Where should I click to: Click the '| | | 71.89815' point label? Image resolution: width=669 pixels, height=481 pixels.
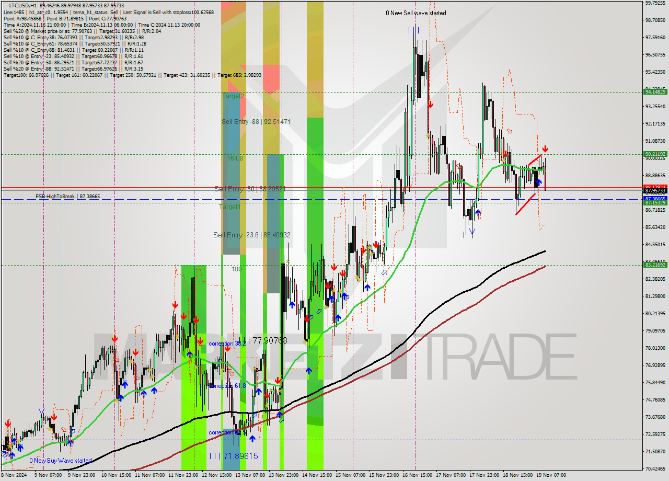(233, 456)
